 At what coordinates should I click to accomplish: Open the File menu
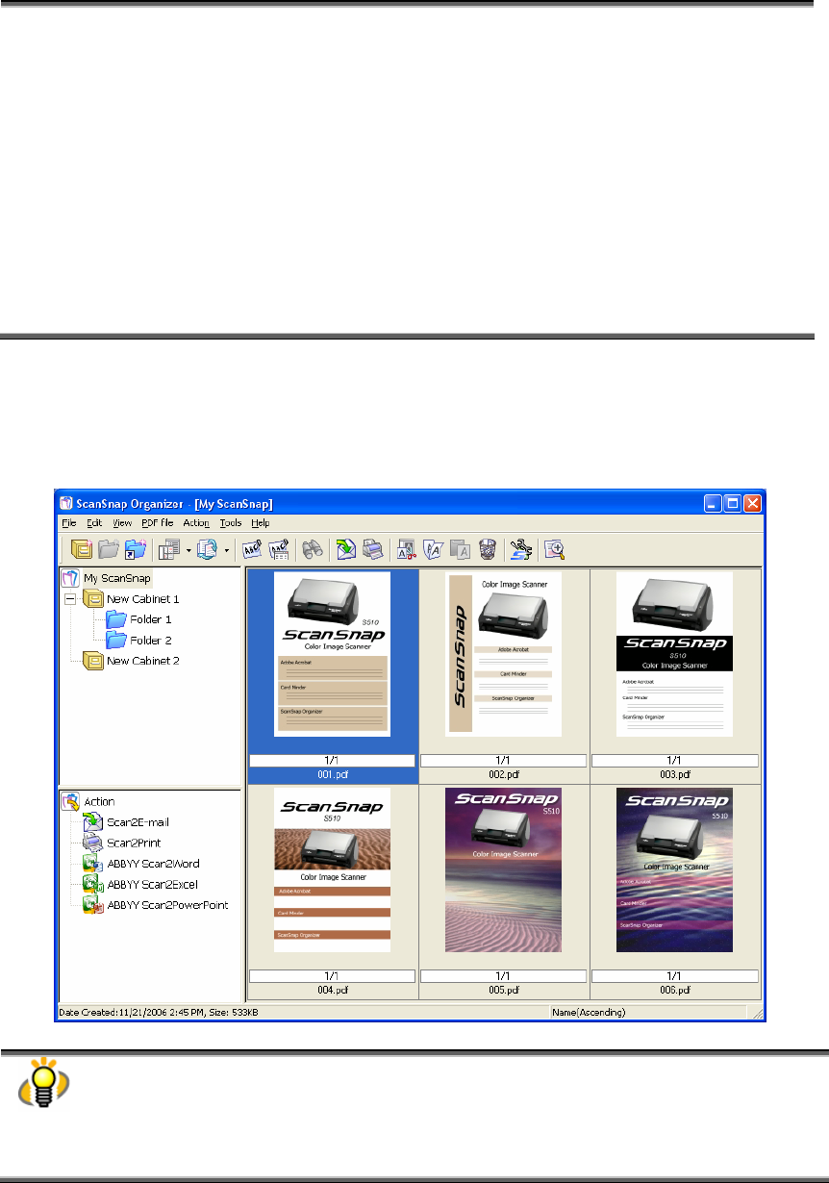[69, 523]
